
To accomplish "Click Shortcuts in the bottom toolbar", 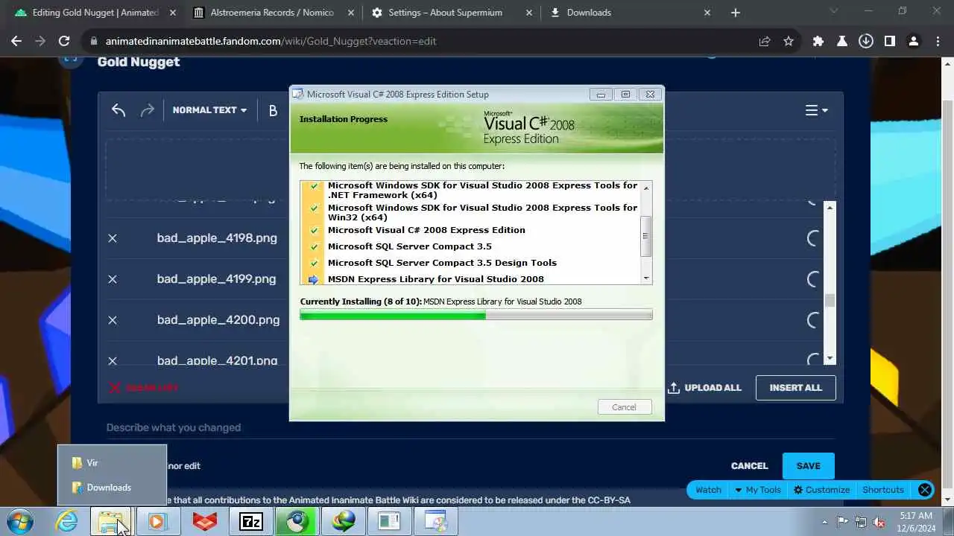I will 883,490.
